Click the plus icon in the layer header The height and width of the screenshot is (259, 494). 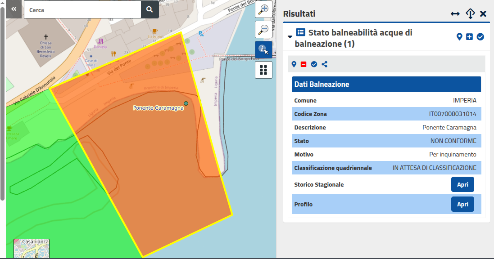pyautogui.click(x=469, y=37)
